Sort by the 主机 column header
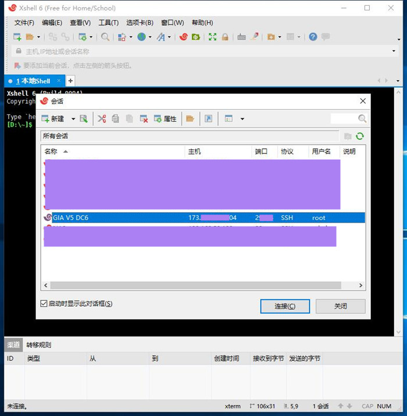 218,152
